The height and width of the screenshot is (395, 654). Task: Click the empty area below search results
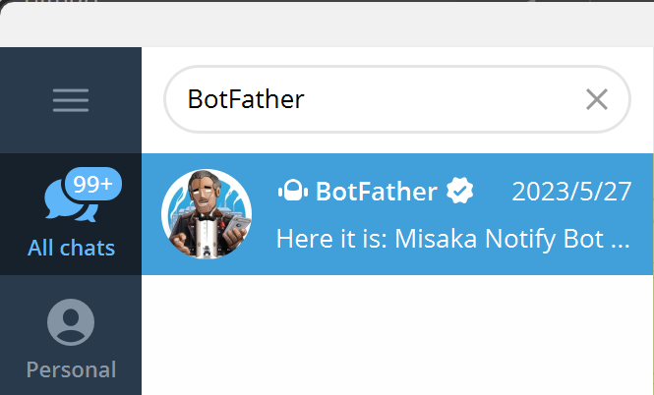click(x=397, y=334)
